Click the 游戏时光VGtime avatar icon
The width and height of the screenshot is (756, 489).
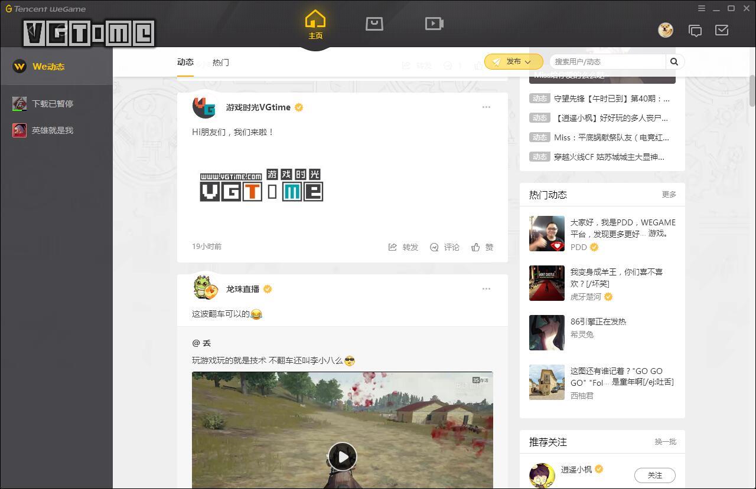coord(204,107)
